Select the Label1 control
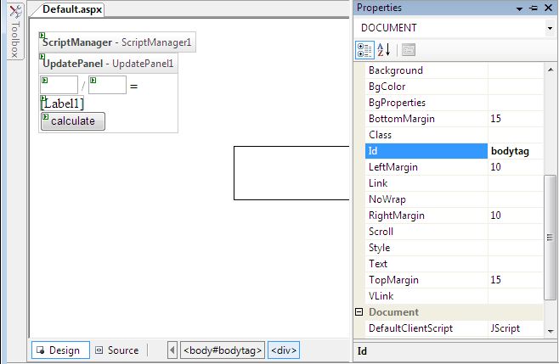 click(62, 104)
